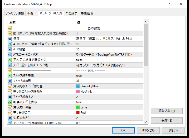Select the '買い矢印の色' variable name
The height and width of the screenshot is (138, 189).
coord(22,107)
